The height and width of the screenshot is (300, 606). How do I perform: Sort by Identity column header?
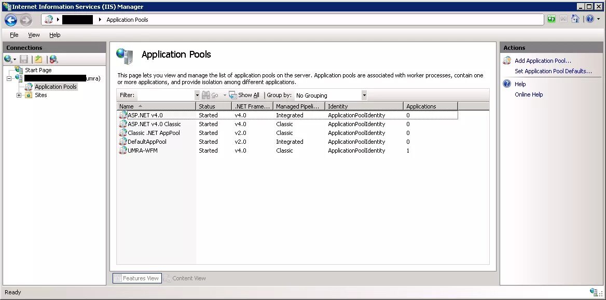364,106
